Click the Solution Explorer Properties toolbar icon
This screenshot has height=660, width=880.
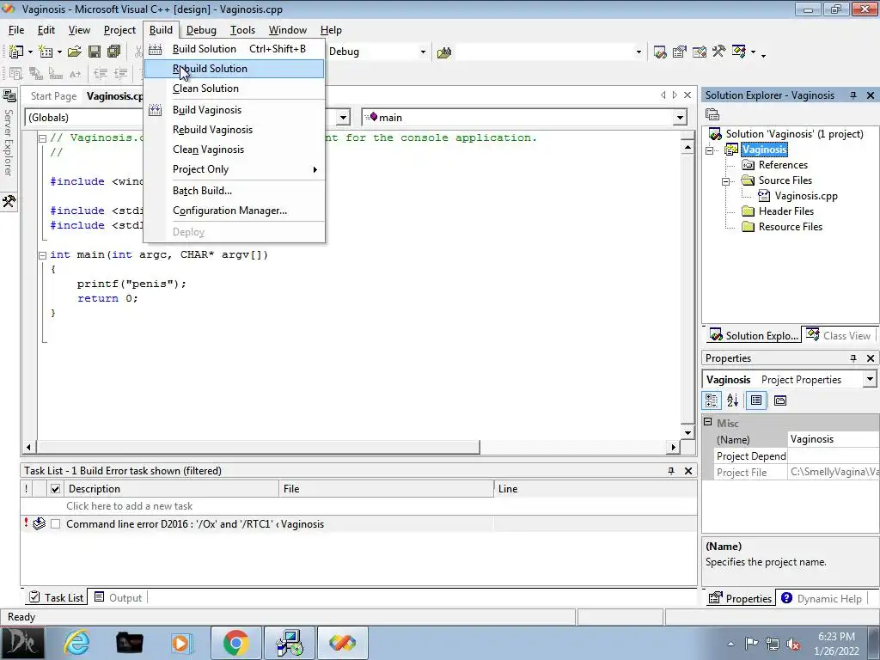click(712, 114)
